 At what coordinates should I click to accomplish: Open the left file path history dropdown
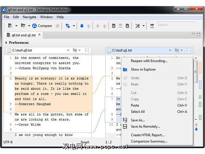[68, 50]
